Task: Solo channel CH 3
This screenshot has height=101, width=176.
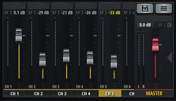Action: (58, 13)
